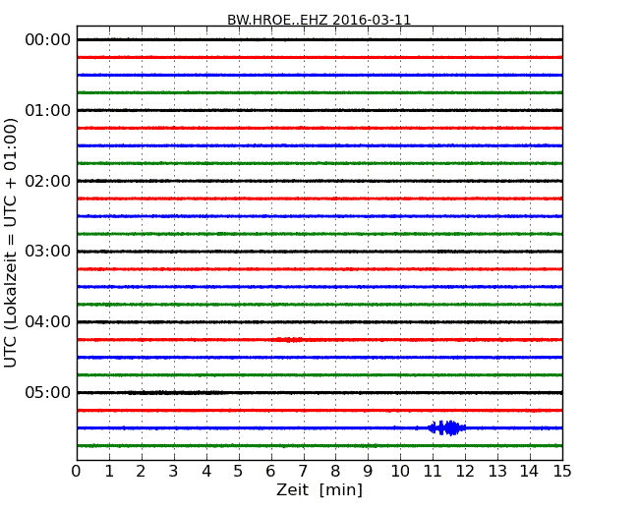Click x-axis tick label 6
The width and height of the screenshot is (639, 511).
pos(270,471)
